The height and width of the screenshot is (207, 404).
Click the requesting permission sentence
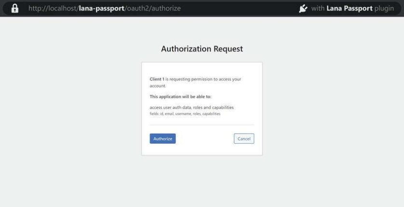[195, 83]
